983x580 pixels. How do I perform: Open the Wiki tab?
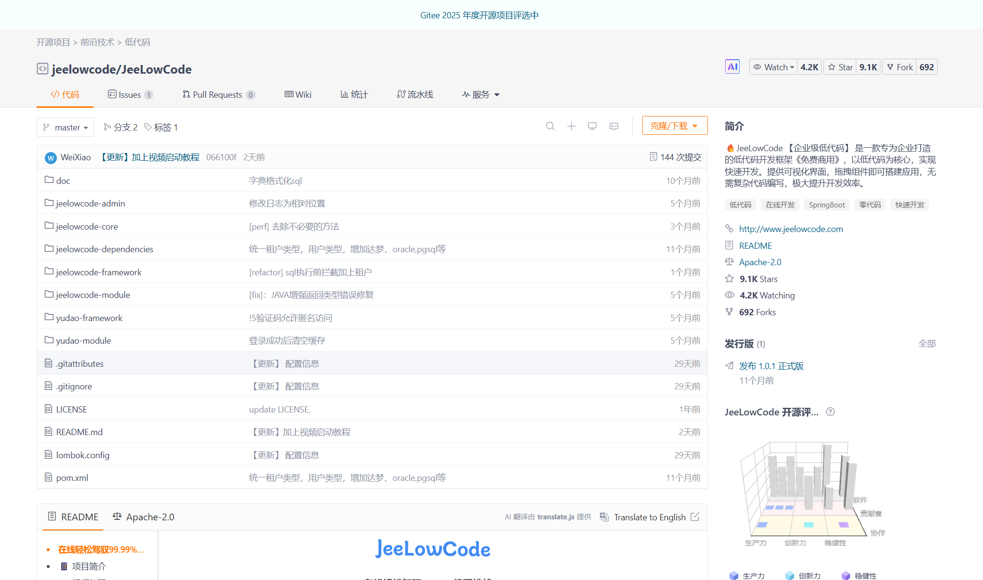click(x=298, y=94)
